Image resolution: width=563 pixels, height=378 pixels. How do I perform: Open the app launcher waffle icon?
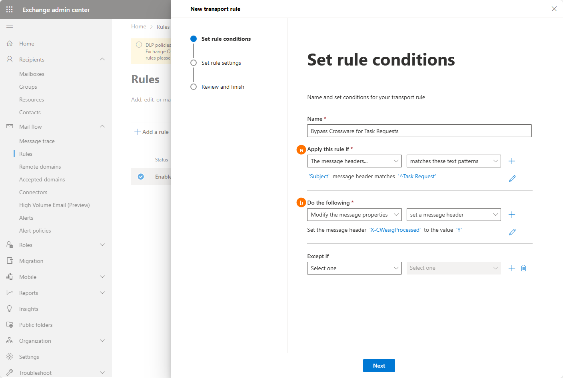[x=10, y=10]
